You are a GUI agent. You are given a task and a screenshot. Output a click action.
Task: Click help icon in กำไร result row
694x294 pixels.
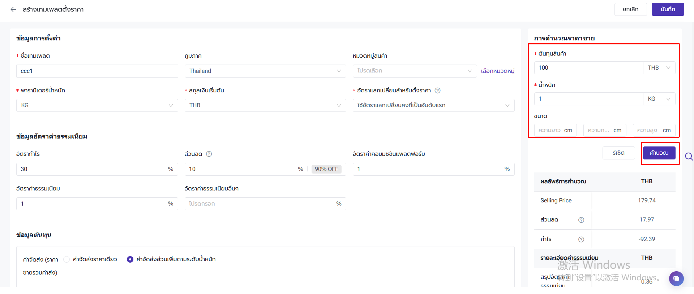coord(581,240)
